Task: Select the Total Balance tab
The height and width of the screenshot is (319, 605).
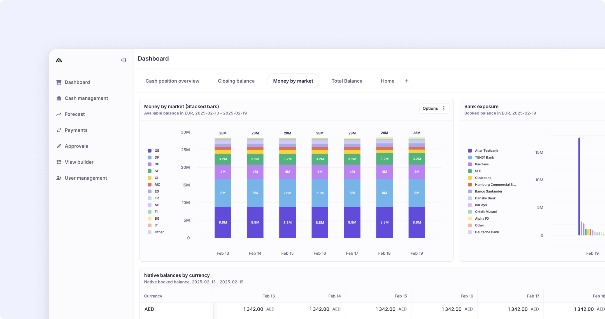Action: pos(347,81)
